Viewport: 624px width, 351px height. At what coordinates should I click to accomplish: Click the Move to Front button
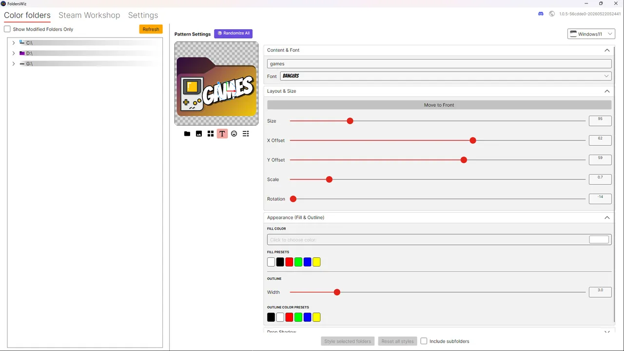pos(439,105)
